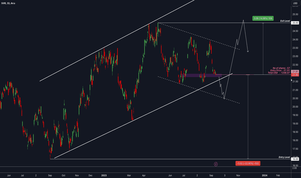
Task: Click the red 21.90 price tag
Action: [x=295, y=75]
